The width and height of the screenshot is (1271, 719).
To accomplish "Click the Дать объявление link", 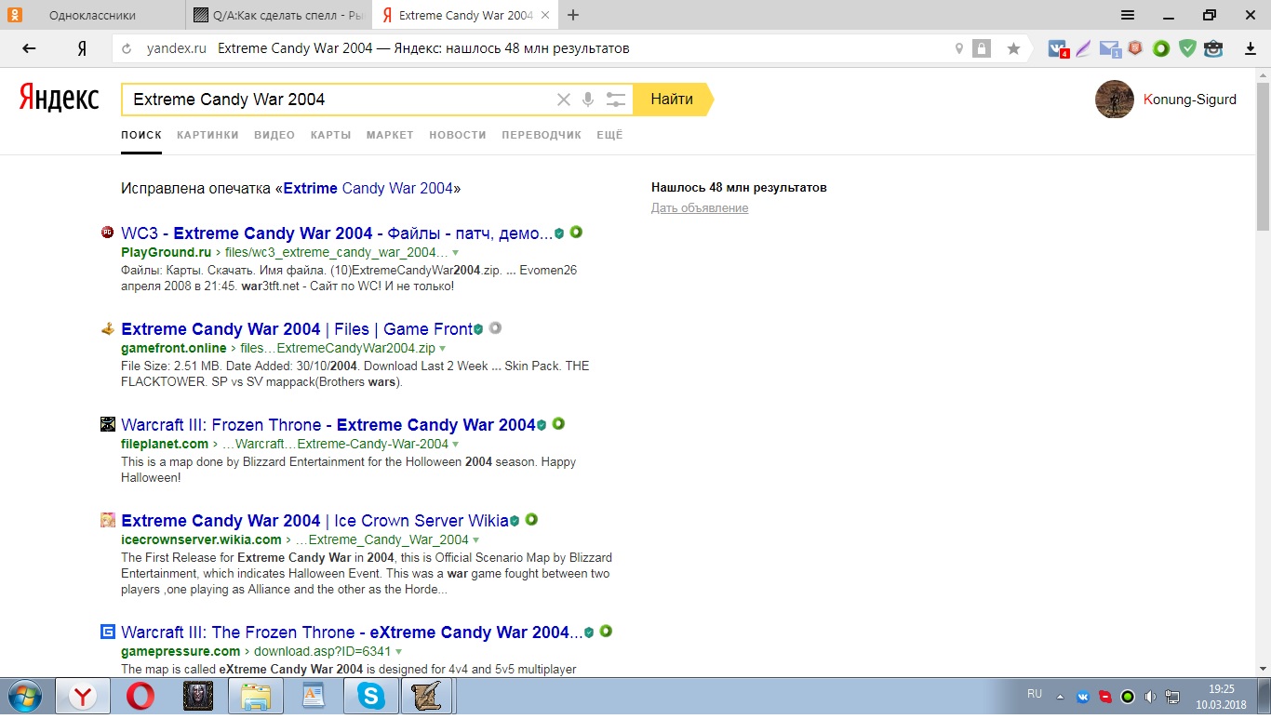I will click(700, 208).
